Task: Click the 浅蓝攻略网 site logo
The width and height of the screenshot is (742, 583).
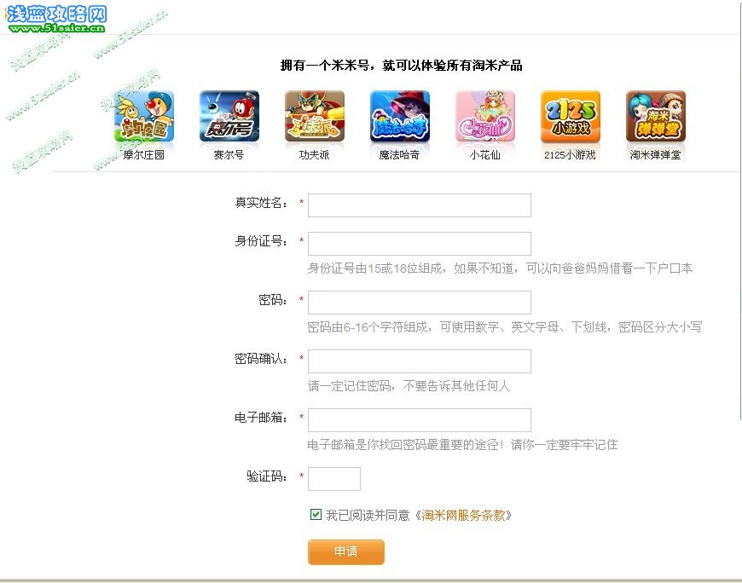Action: (x=56, y=19)
